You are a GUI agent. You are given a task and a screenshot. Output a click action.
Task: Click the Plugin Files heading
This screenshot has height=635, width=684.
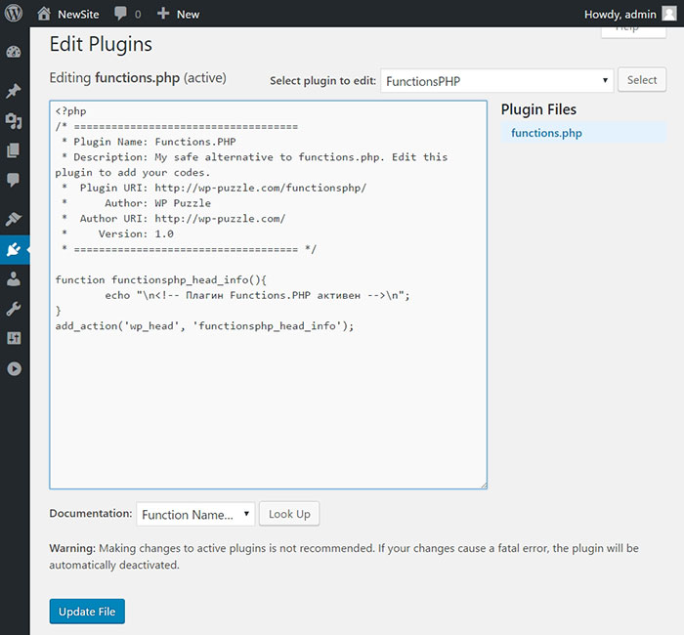click(x=538, y=109)
